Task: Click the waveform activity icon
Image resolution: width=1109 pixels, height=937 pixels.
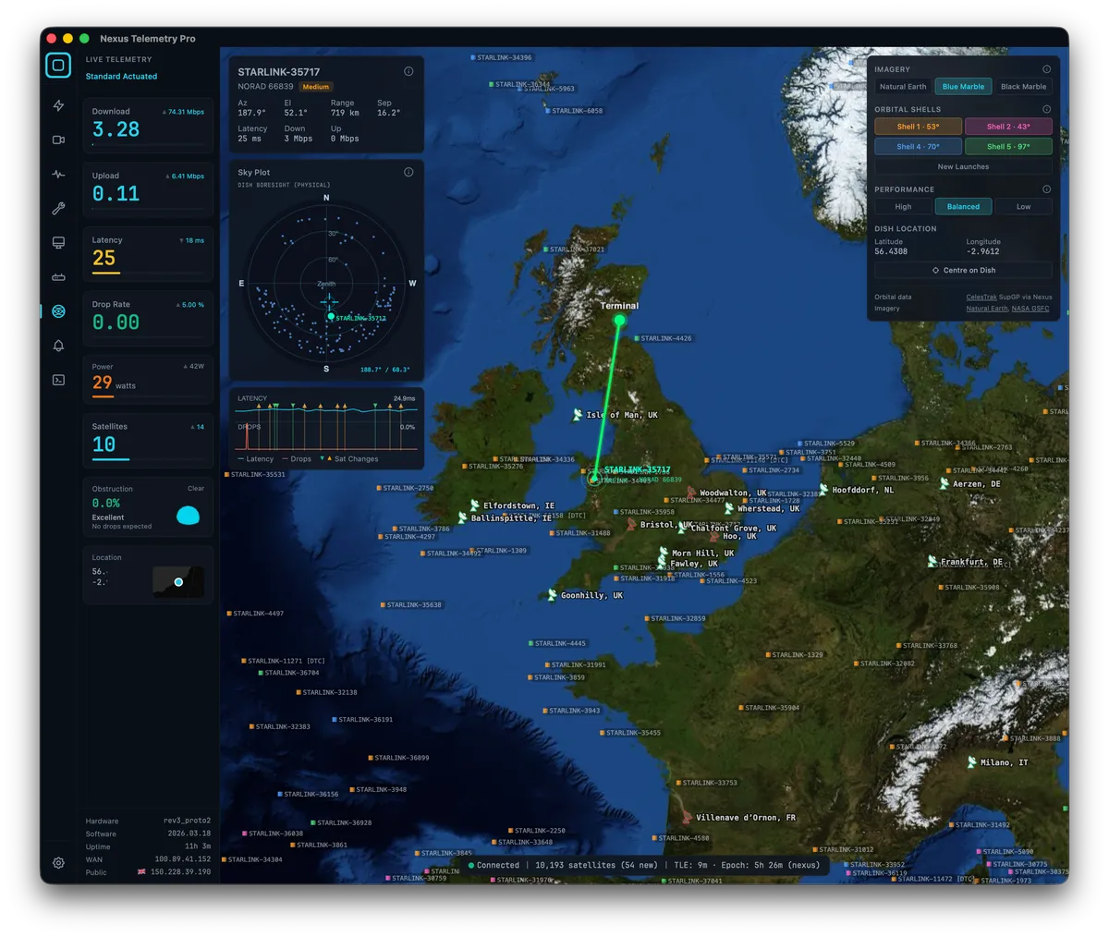Action: pos(57,174)
